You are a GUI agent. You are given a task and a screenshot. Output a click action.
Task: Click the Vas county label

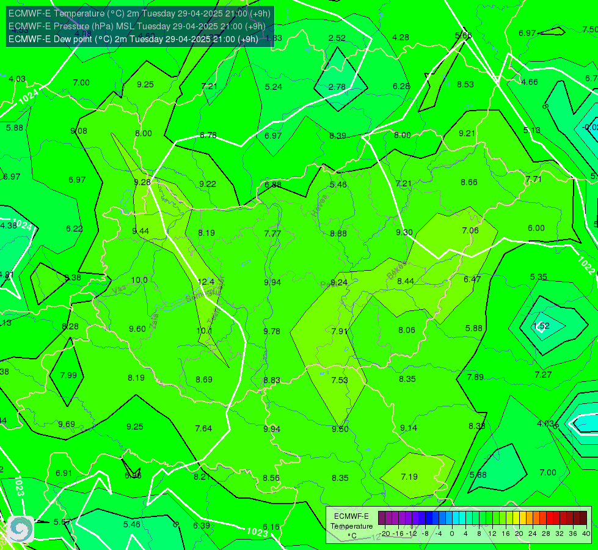119,290
